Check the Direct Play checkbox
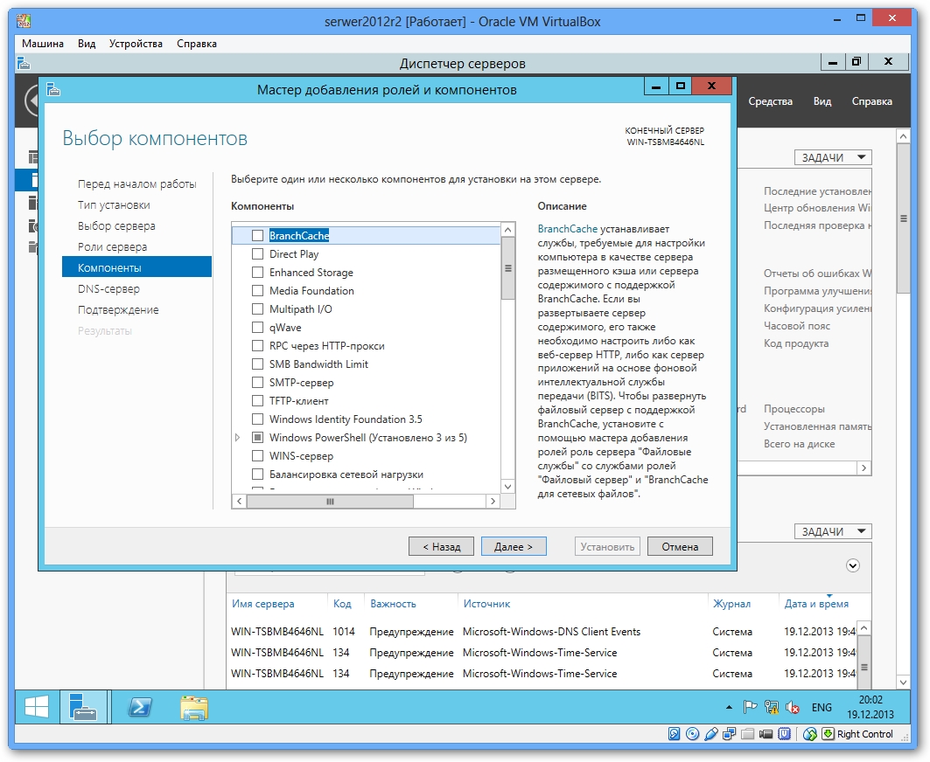930x762 pixels. 257,253
